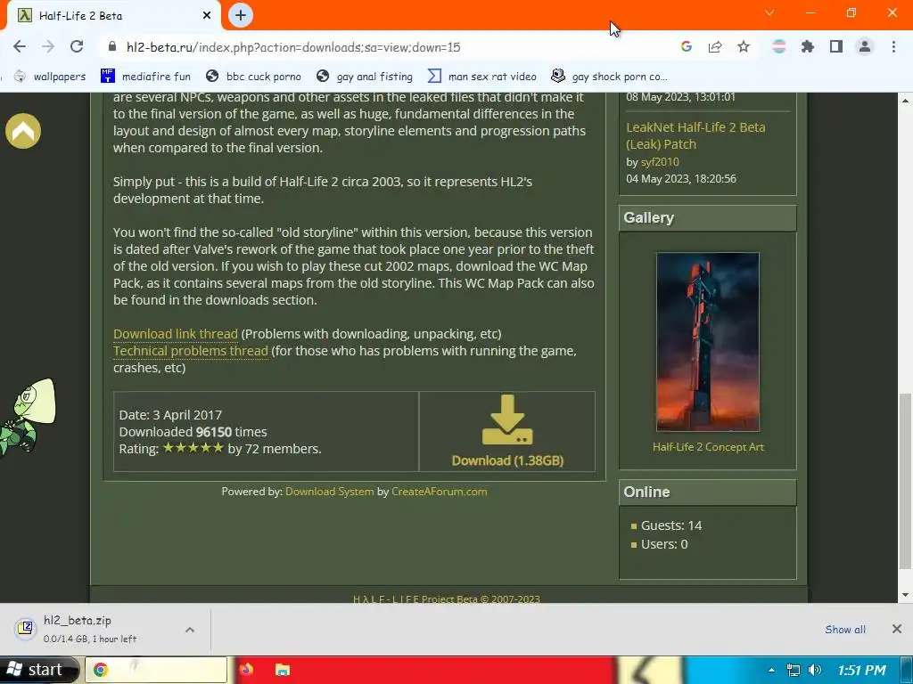This screenshot has width=913, height=684.
Task: Click the Gallery panel header
Action: 707,217
